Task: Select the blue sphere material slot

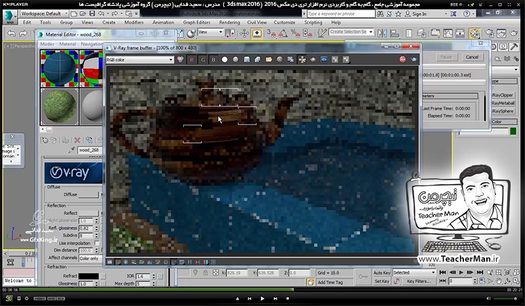Action: coord(59,68)
